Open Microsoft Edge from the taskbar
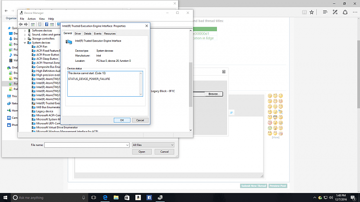The height and width of the screenshot is (202, 360). [x=105, y=197]
